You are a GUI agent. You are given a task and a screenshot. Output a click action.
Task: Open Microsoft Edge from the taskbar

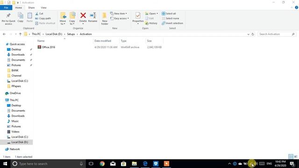(x=145, y=164)
